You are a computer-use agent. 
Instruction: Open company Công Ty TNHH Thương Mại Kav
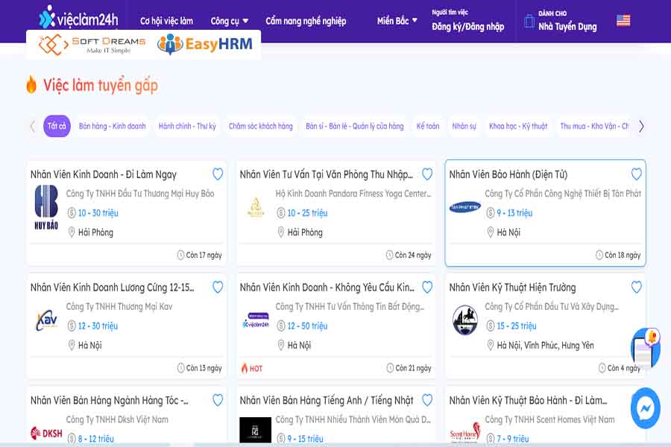(119, 306)
